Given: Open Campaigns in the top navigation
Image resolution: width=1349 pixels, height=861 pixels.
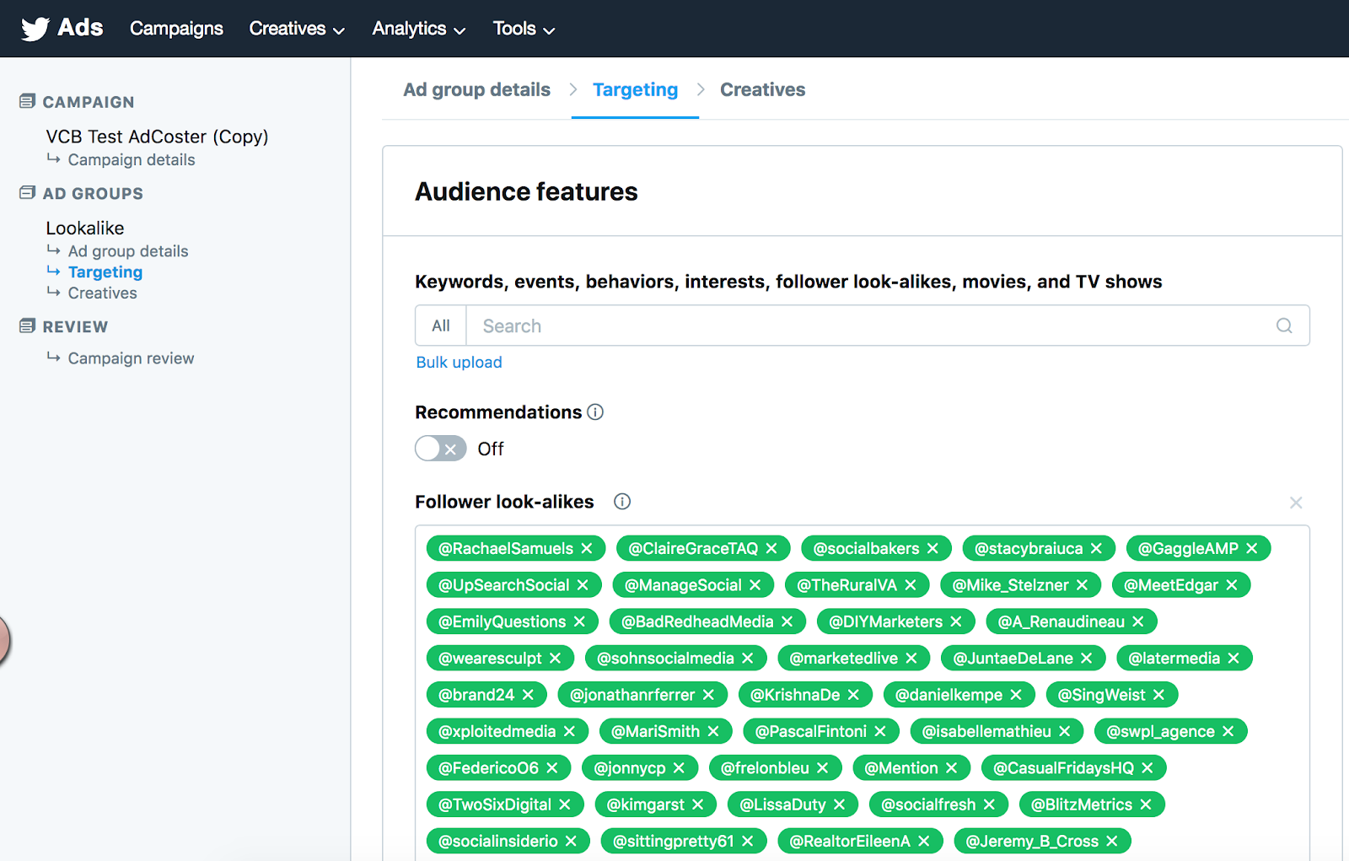Looking at the screenshot, I should 176,29.
